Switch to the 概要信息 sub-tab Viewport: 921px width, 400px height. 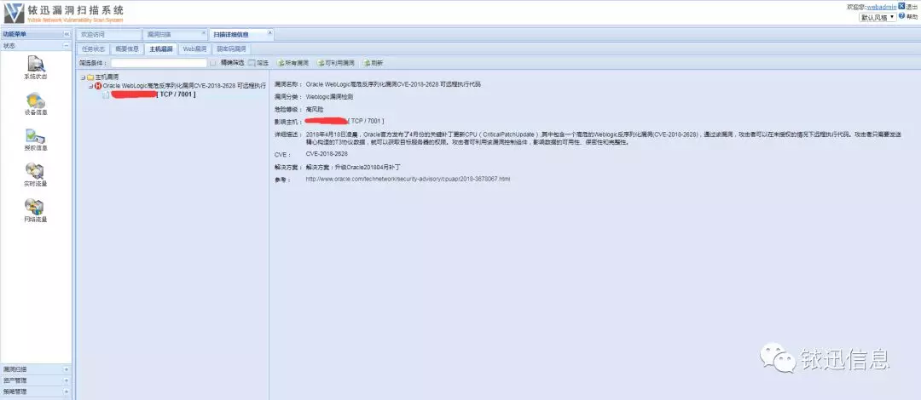127,49
